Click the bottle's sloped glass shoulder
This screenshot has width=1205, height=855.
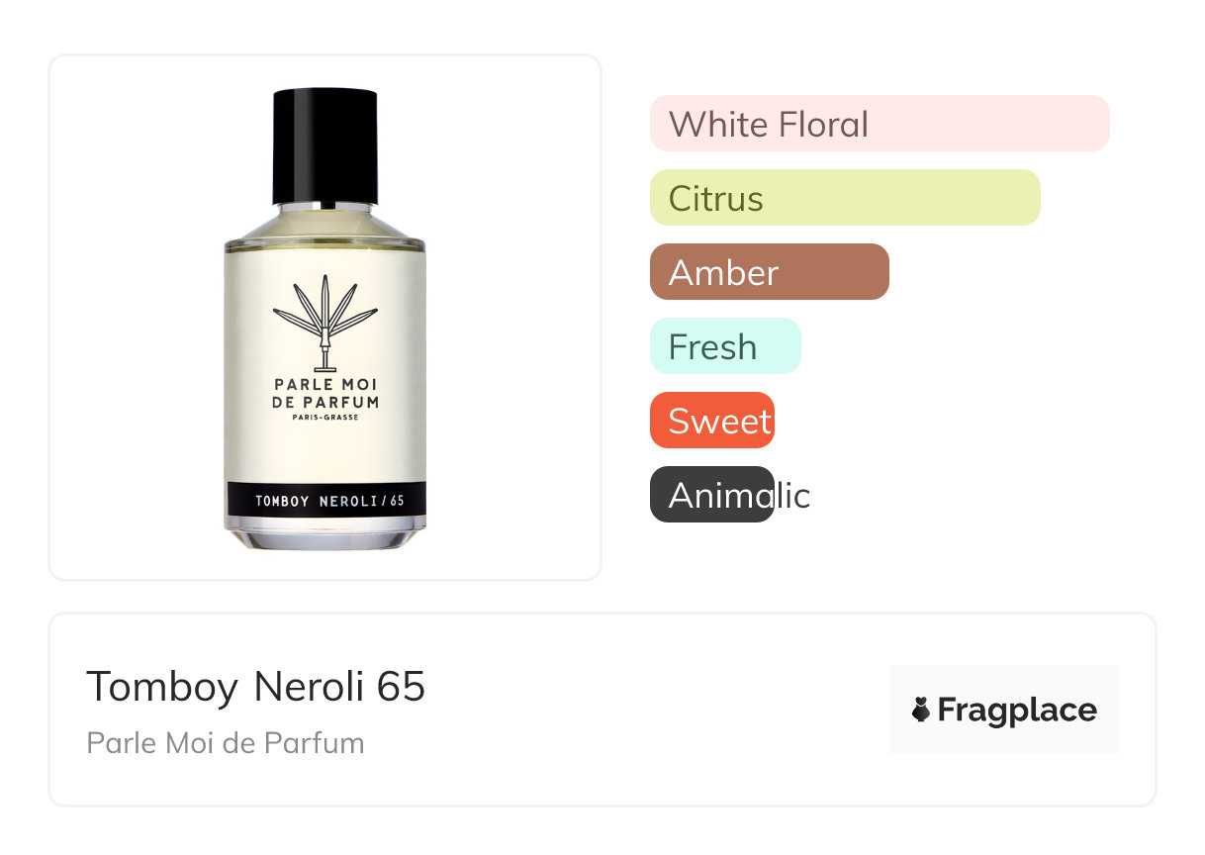(x=324, y=225)
